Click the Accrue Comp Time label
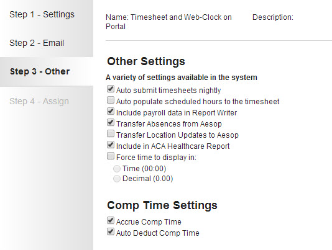Image resolution: width=332 pixels, height=250 pixels. click(149, 222)
